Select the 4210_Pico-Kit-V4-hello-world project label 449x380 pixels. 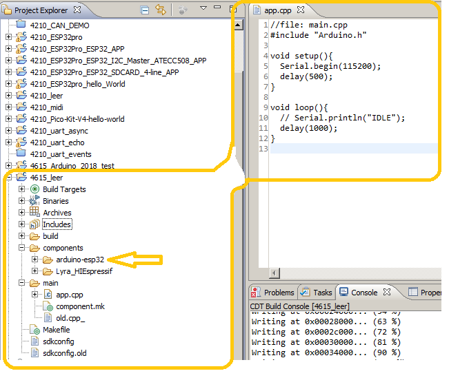(77, 119)
